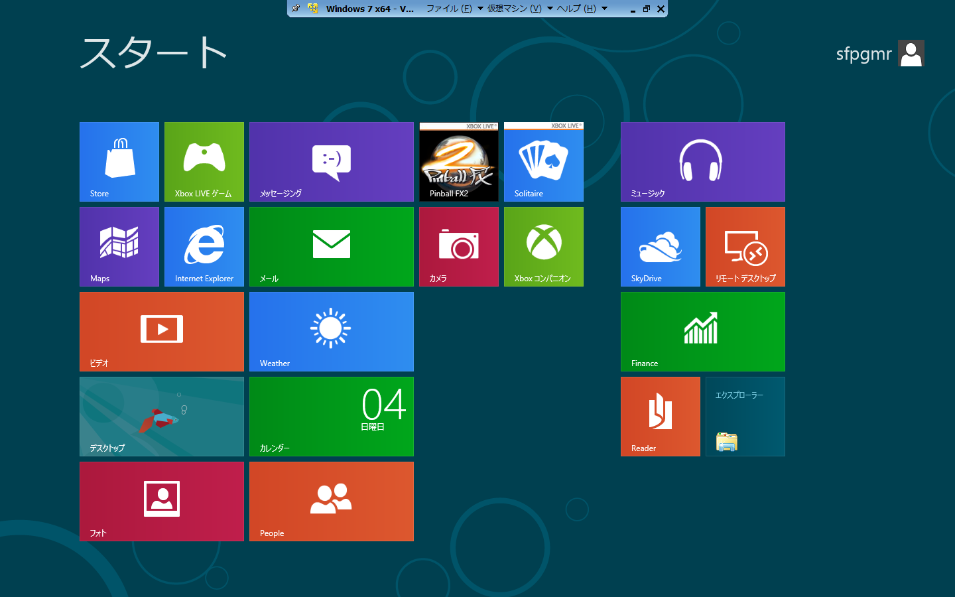This screenshot has height=597, width=955.
Task: Open リモート デスクトップ remote desktop tile
Action: pyautogui.click(x=745, y=247)
